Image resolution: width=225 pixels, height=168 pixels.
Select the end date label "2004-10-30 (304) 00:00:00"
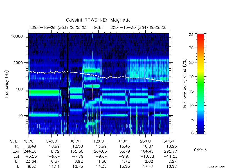pyautogui.click(x=138, y=27)
